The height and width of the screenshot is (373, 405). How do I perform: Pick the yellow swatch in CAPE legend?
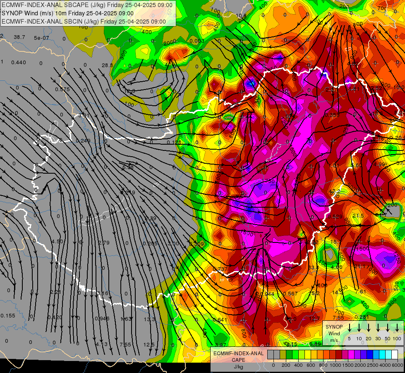308,355
